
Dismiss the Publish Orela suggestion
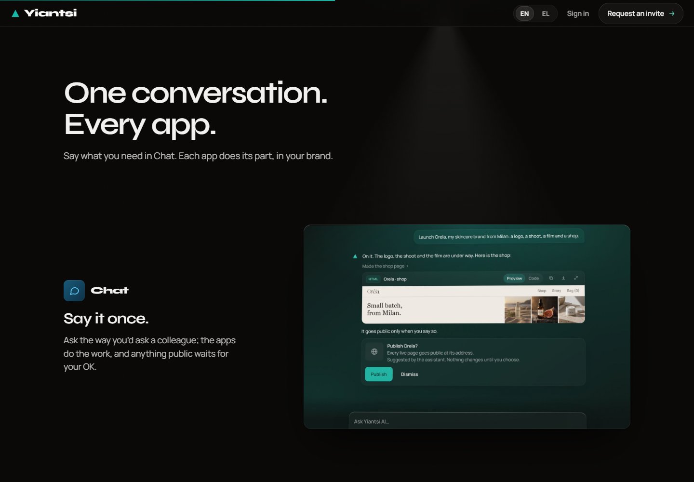[x=409, y=374]
